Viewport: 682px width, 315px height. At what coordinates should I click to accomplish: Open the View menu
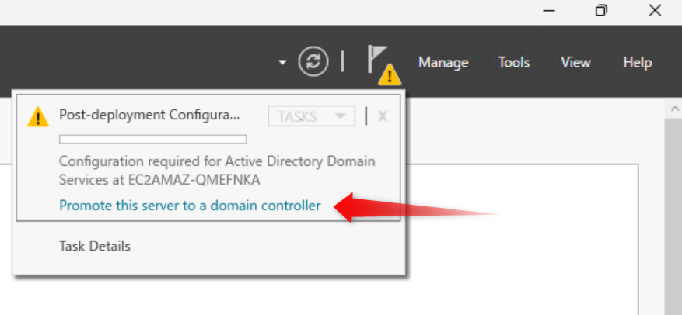pyautogui.click(x=575, y=63)
